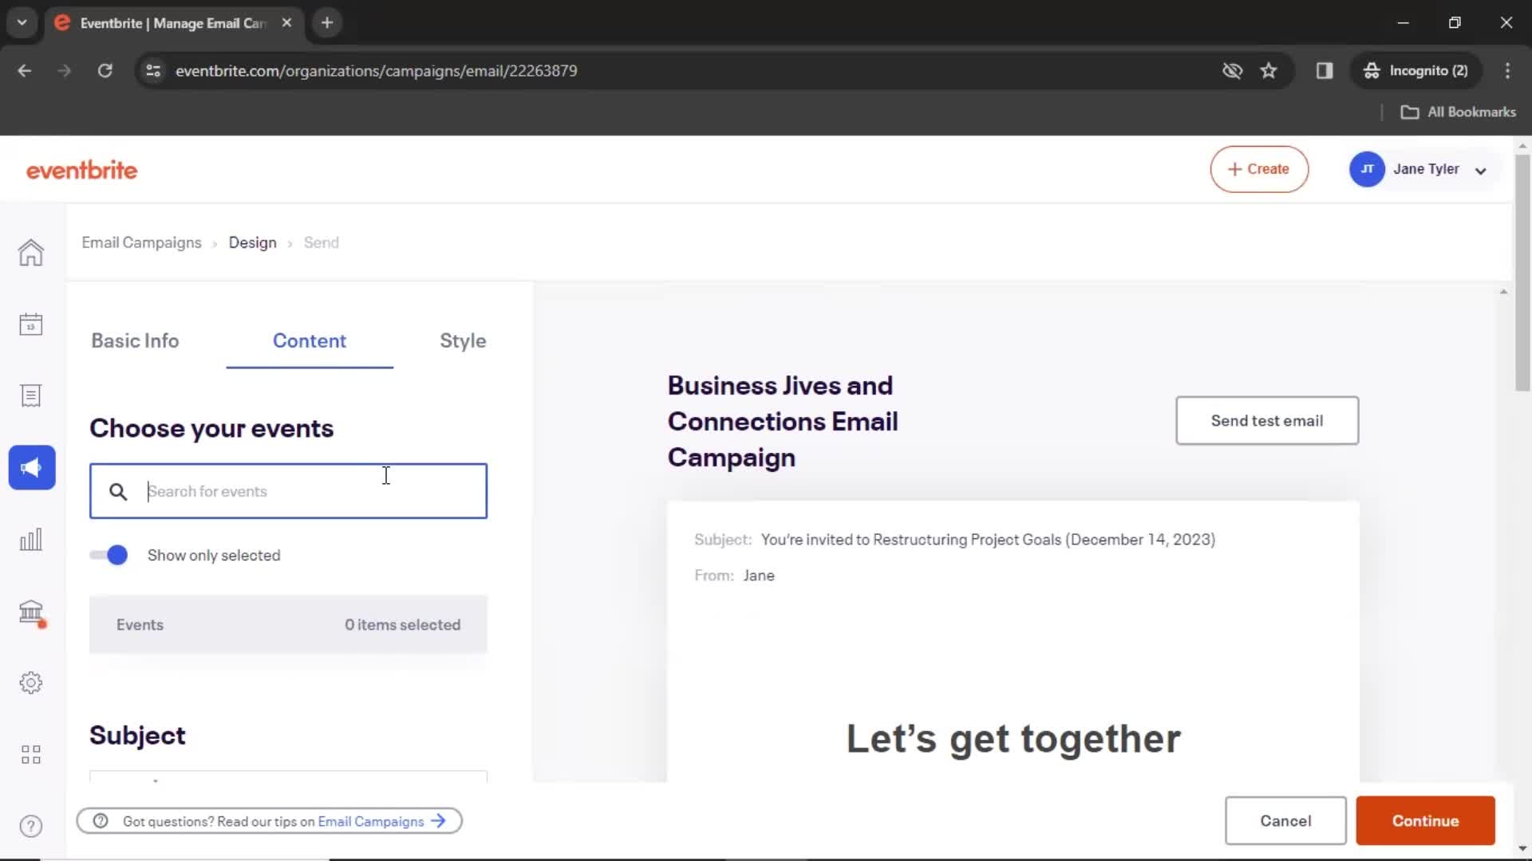Image resolution: width=1532 pixels, height=861 pixels.
Task: Close the Eventbrite browser tab
Action: point(286,22)
